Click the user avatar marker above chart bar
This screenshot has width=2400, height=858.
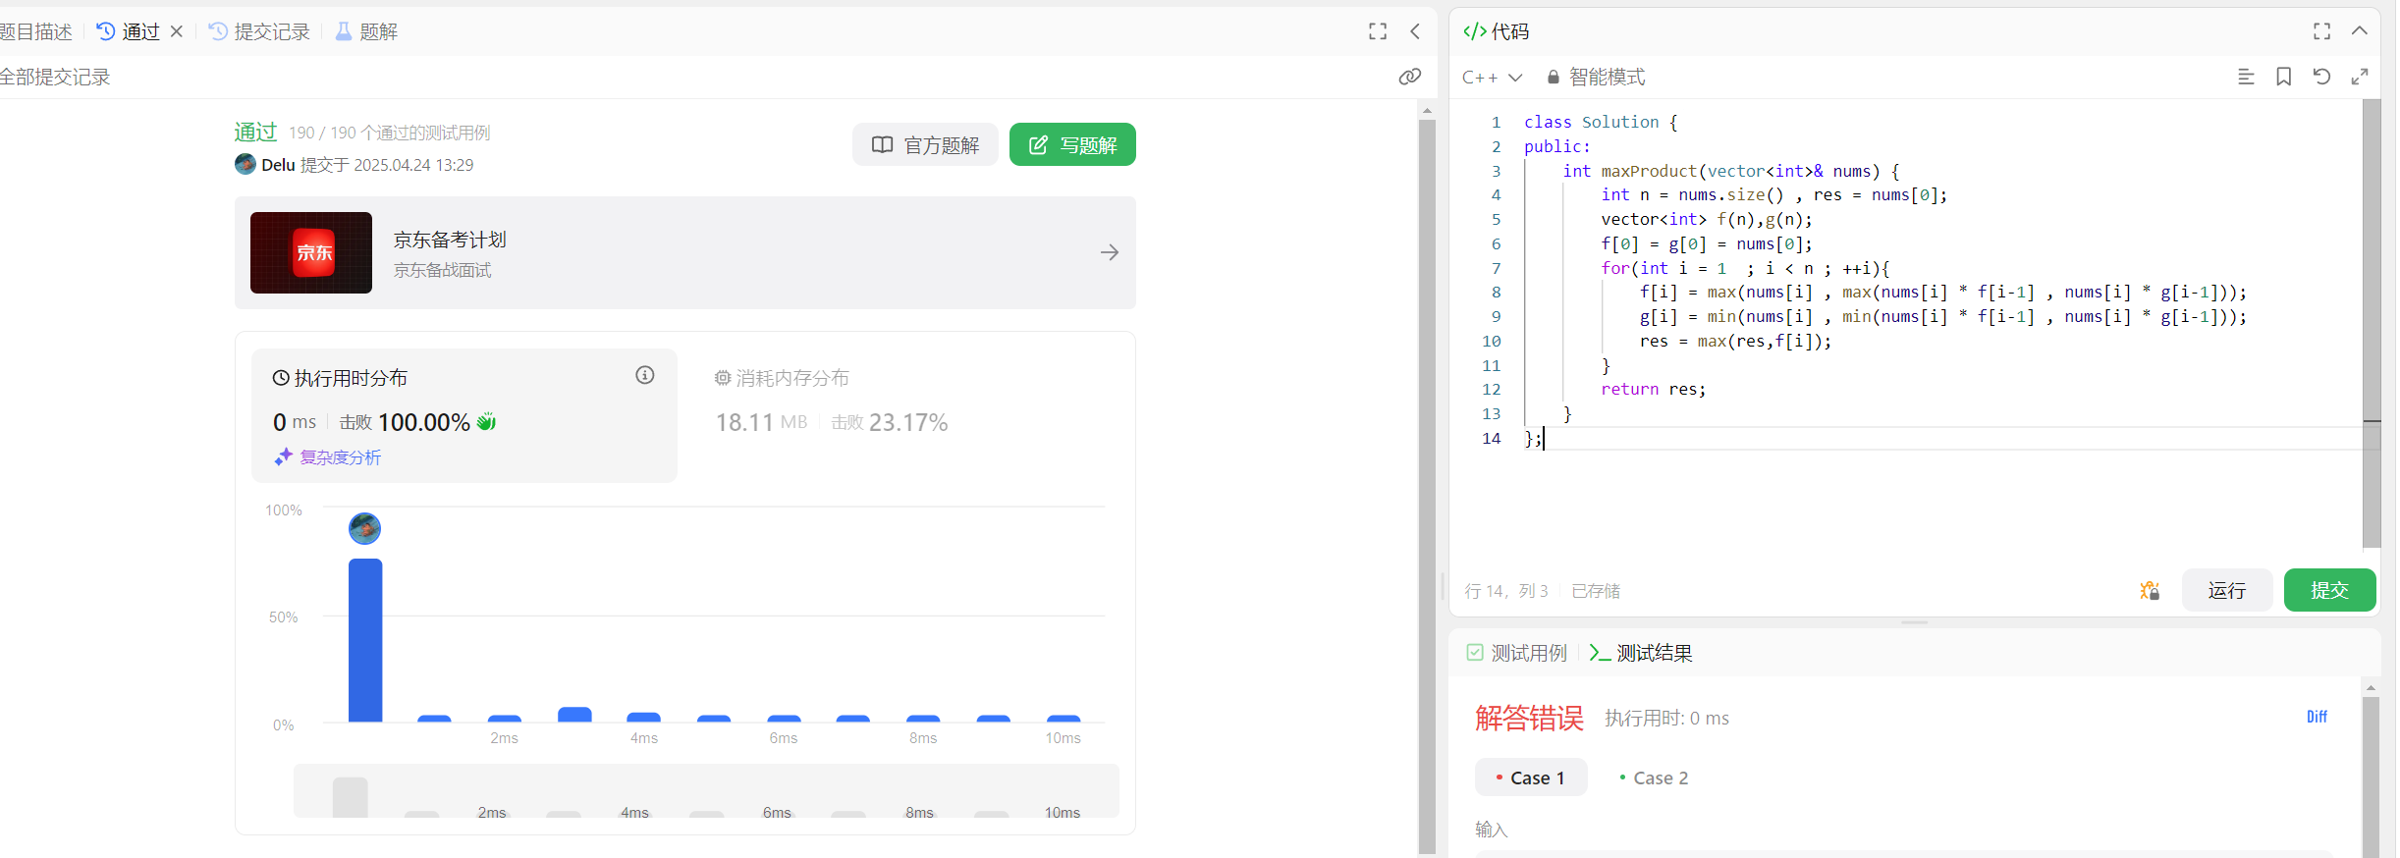point(365,528)
